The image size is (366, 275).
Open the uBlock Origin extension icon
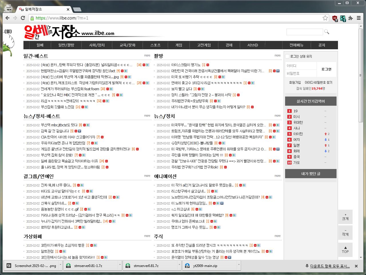point(335,18)
